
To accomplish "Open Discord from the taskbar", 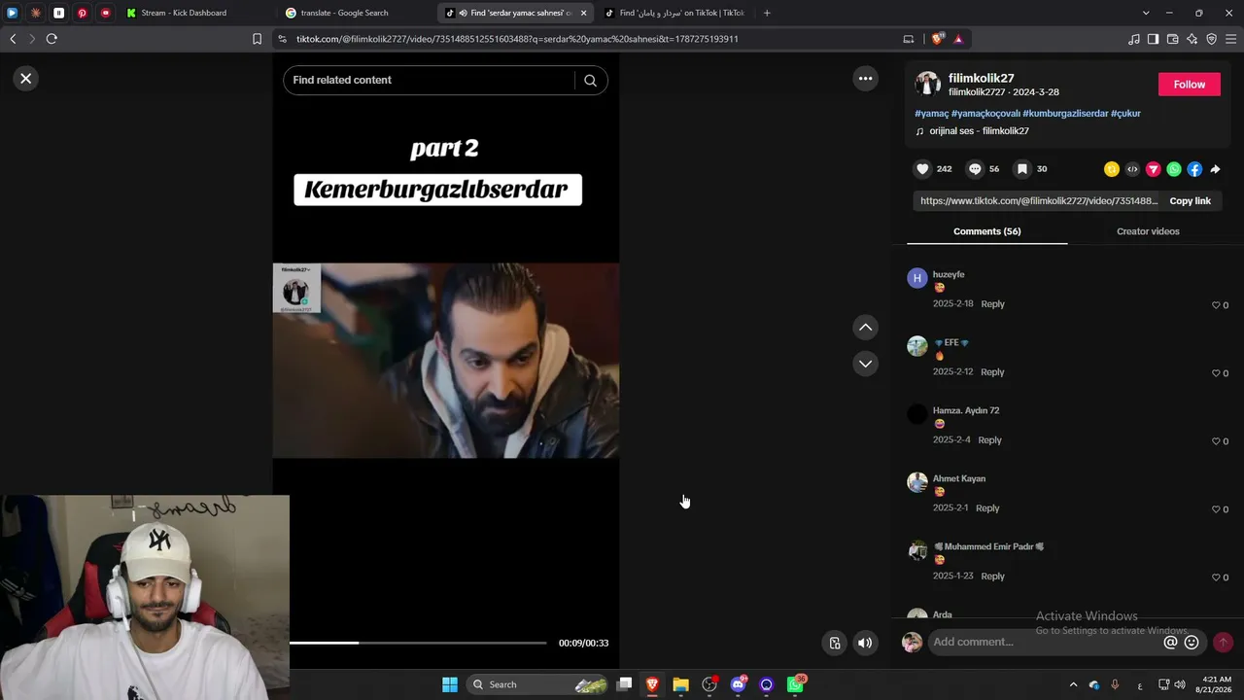I will click(x=738, y=684).
